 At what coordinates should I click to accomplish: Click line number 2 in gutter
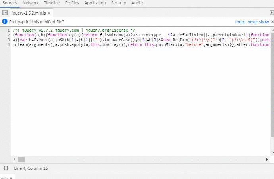coord(8,35)
